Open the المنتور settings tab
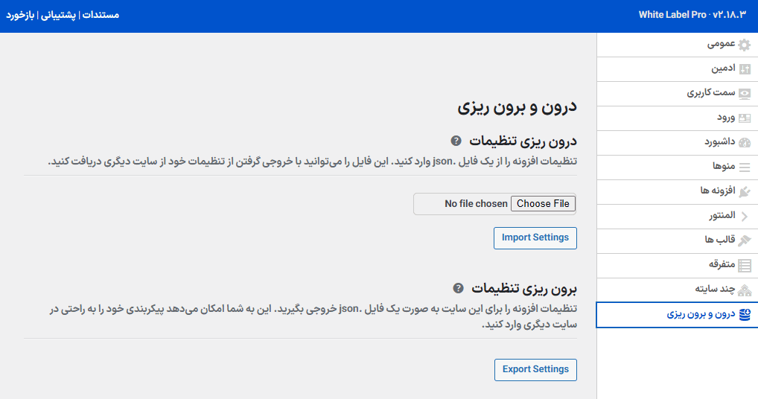The image size is (758, 399). click(722, 216)
